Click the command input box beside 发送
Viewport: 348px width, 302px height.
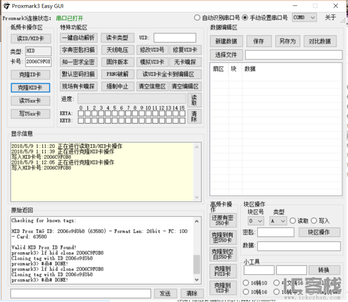click(81, 293)
